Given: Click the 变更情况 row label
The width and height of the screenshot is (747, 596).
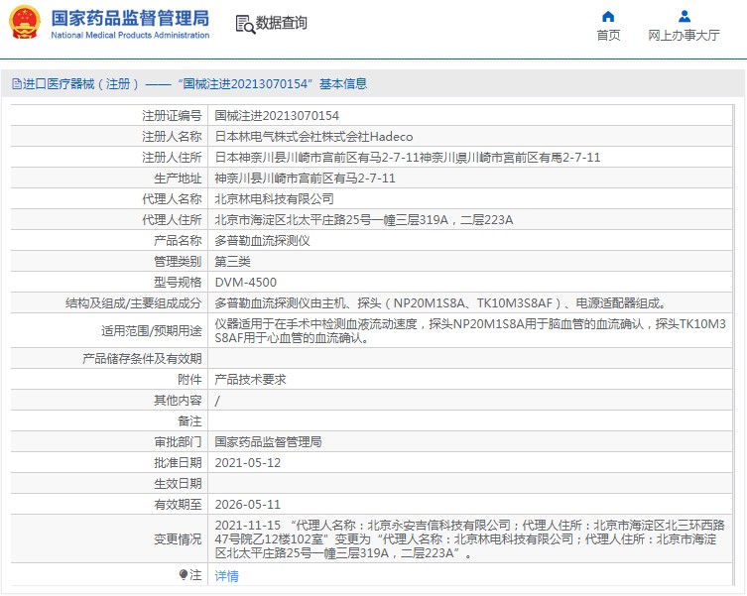Looking at the screenshot, I should (x=178, y=539).
